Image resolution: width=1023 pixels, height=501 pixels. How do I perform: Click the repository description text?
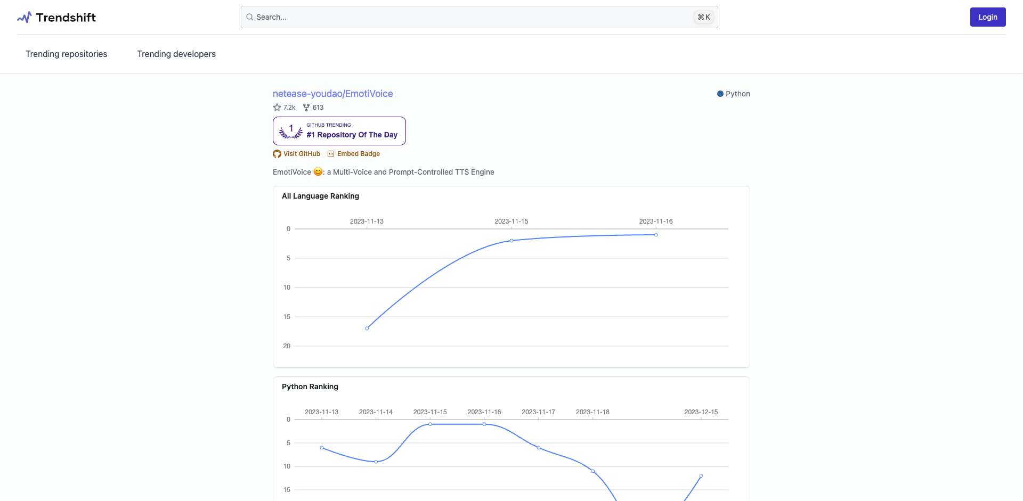(x=384, y=172)
